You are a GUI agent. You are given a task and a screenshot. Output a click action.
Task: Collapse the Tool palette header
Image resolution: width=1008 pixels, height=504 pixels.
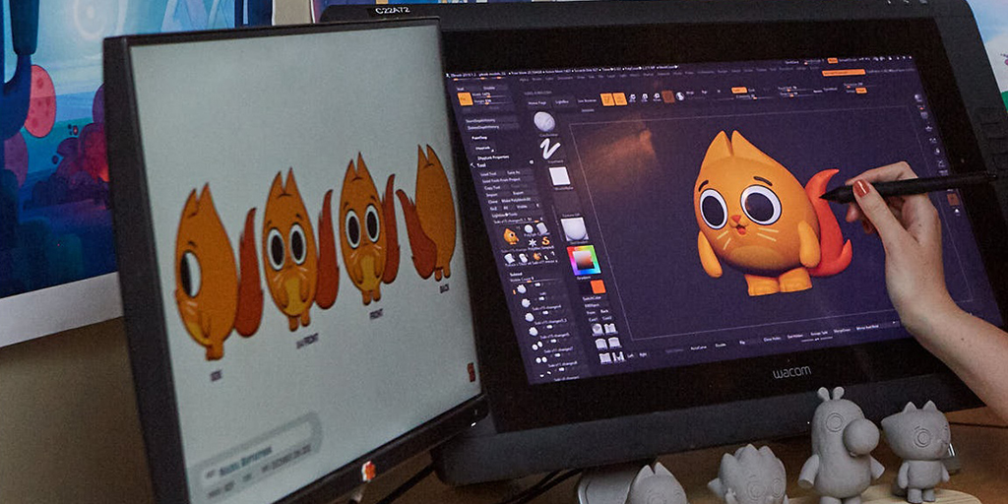coord(479,165)
